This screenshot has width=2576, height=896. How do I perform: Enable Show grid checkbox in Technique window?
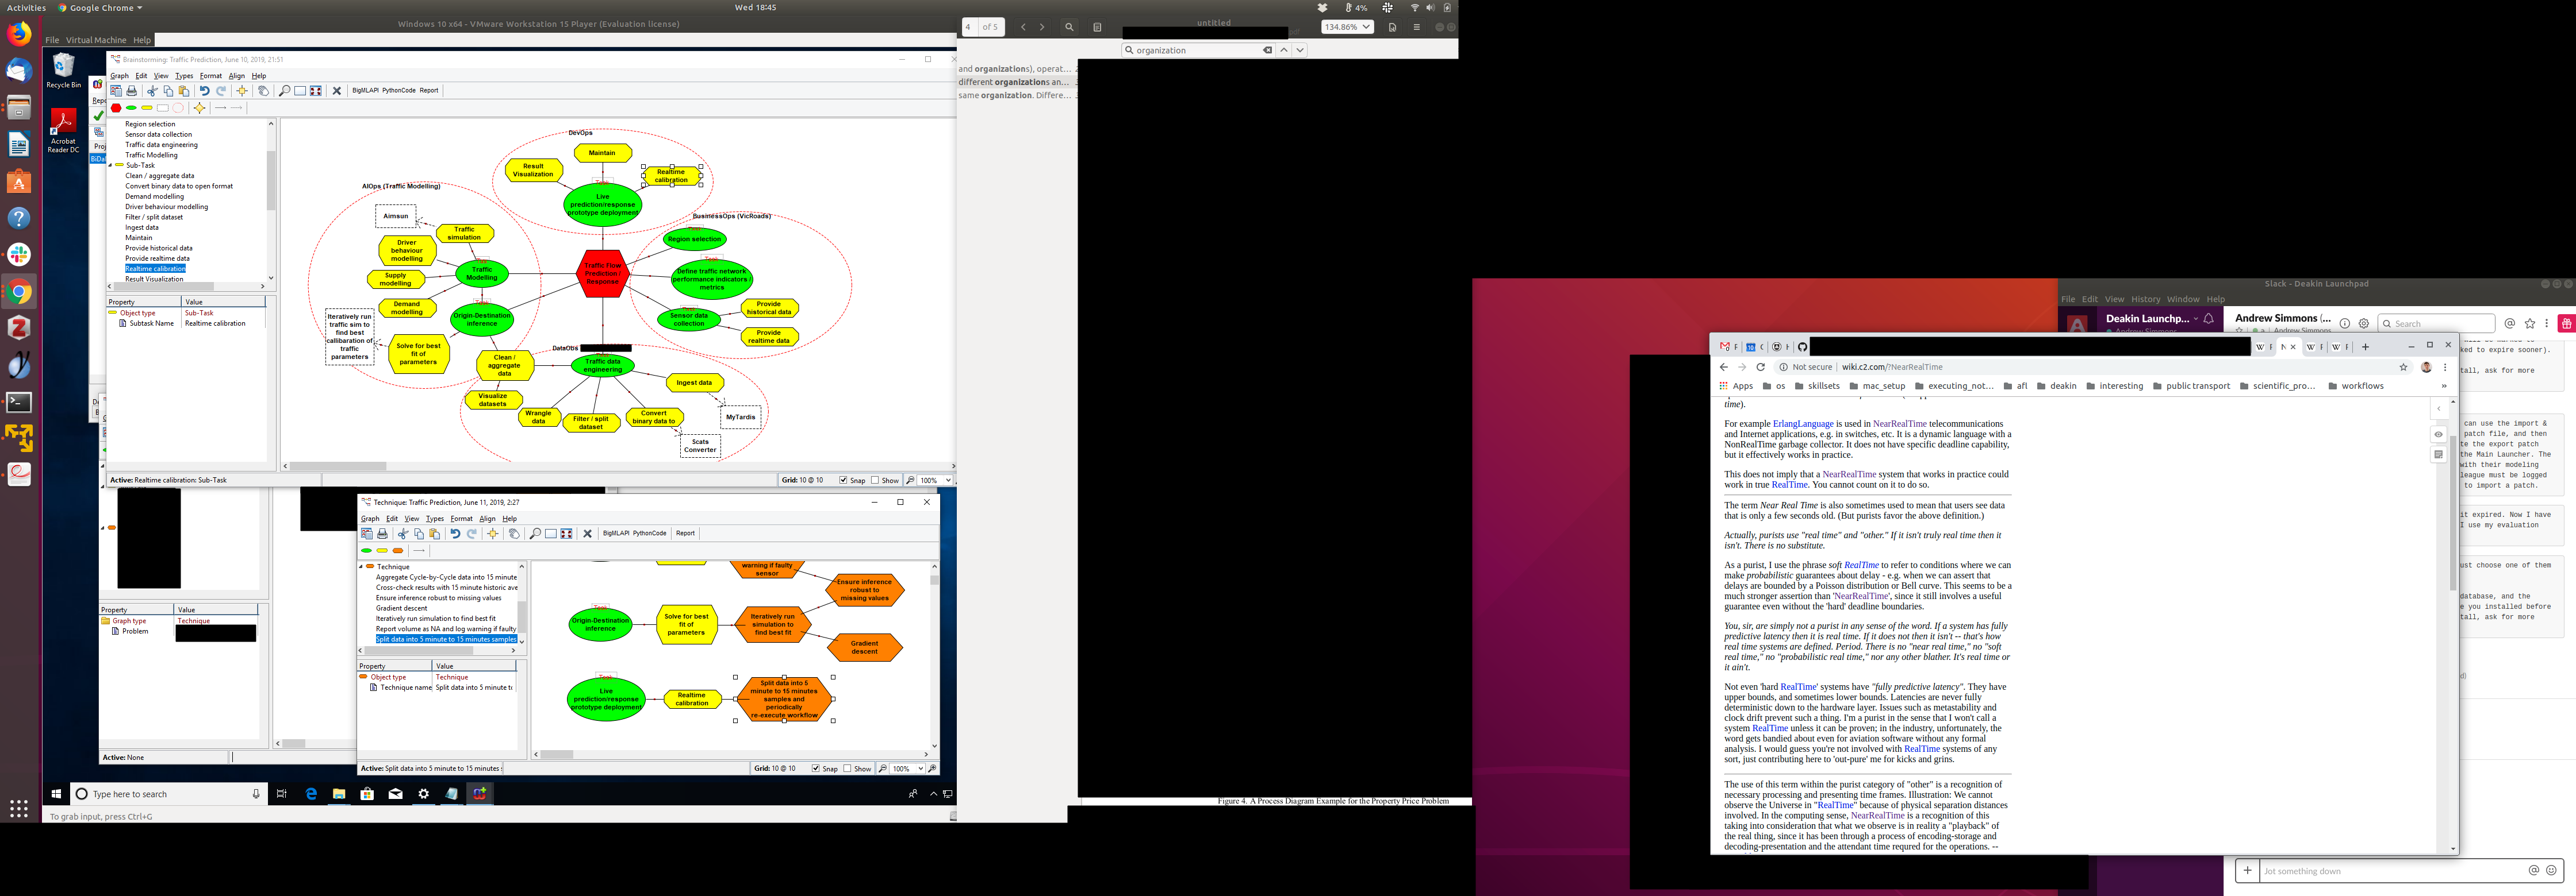(848, 768)
